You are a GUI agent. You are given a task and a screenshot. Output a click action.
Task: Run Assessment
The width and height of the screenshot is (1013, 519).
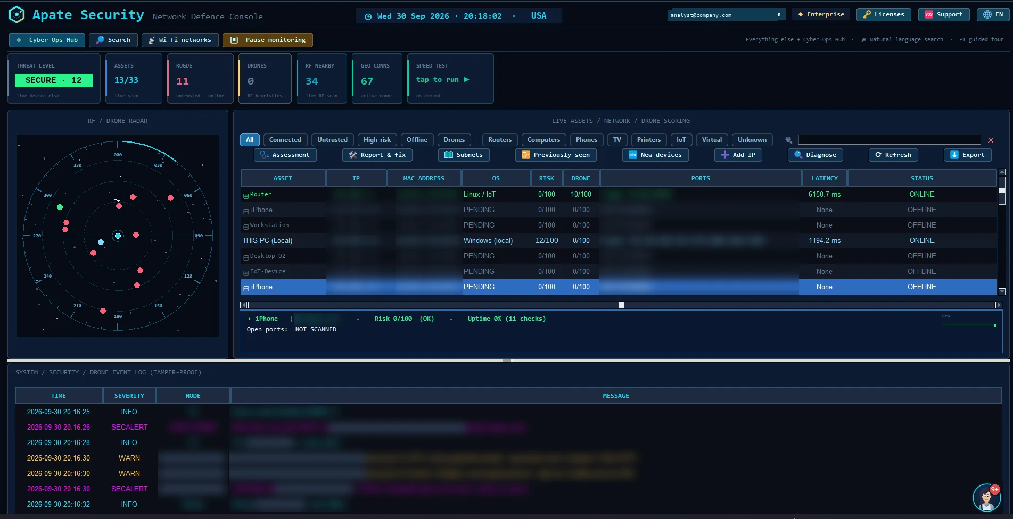[285, 155]
